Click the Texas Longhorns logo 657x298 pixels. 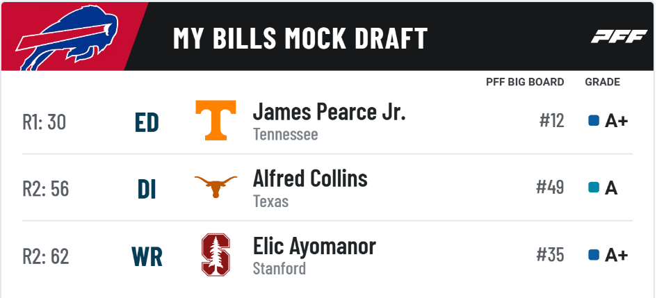tap(216, 187)
